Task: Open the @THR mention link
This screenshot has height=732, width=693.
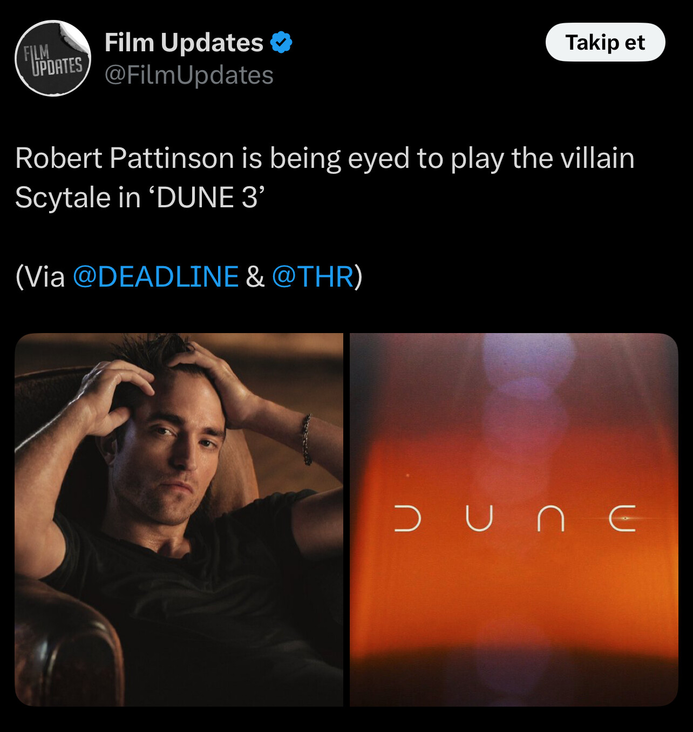Action: [x=313, y=276]
